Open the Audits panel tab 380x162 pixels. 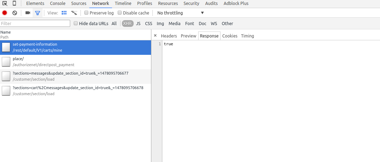[x=211, y=4]
